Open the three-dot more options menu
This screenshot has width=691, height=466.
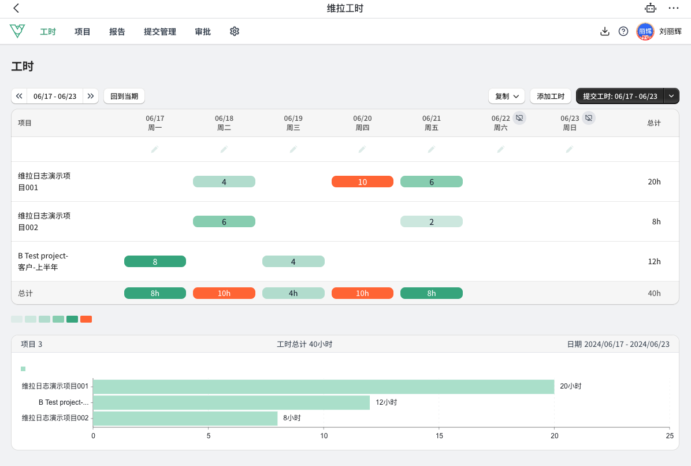(x=674, y=8)
